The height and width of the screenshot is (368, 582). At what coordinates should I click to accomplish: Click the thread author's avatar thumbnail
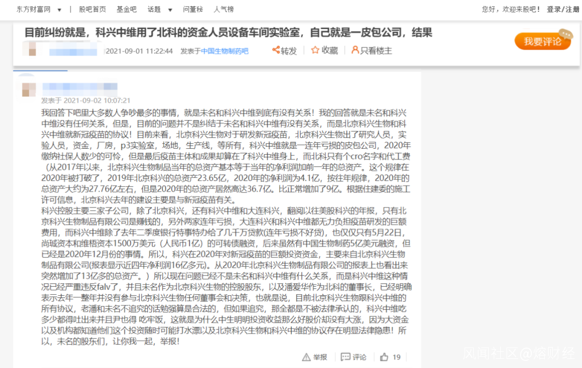tap(30, 49)
